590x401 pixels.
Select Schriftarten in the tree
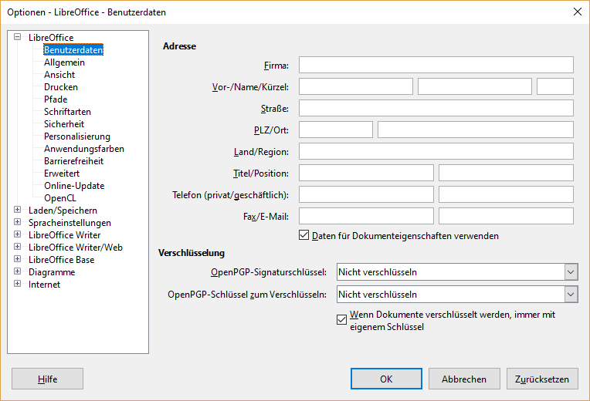(67, 112)
